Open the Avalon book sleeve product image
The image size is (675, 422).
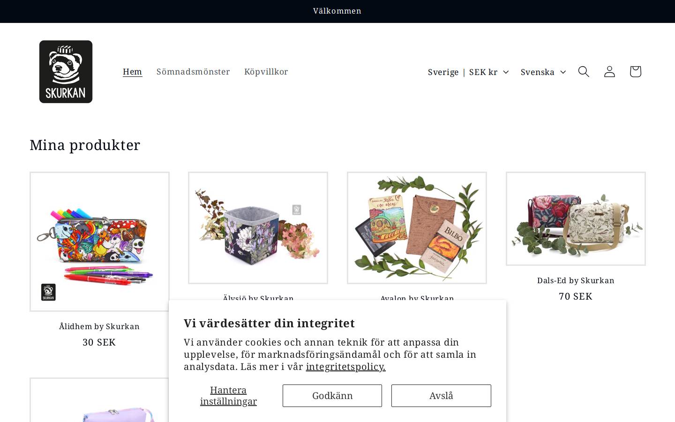(417, 228)
